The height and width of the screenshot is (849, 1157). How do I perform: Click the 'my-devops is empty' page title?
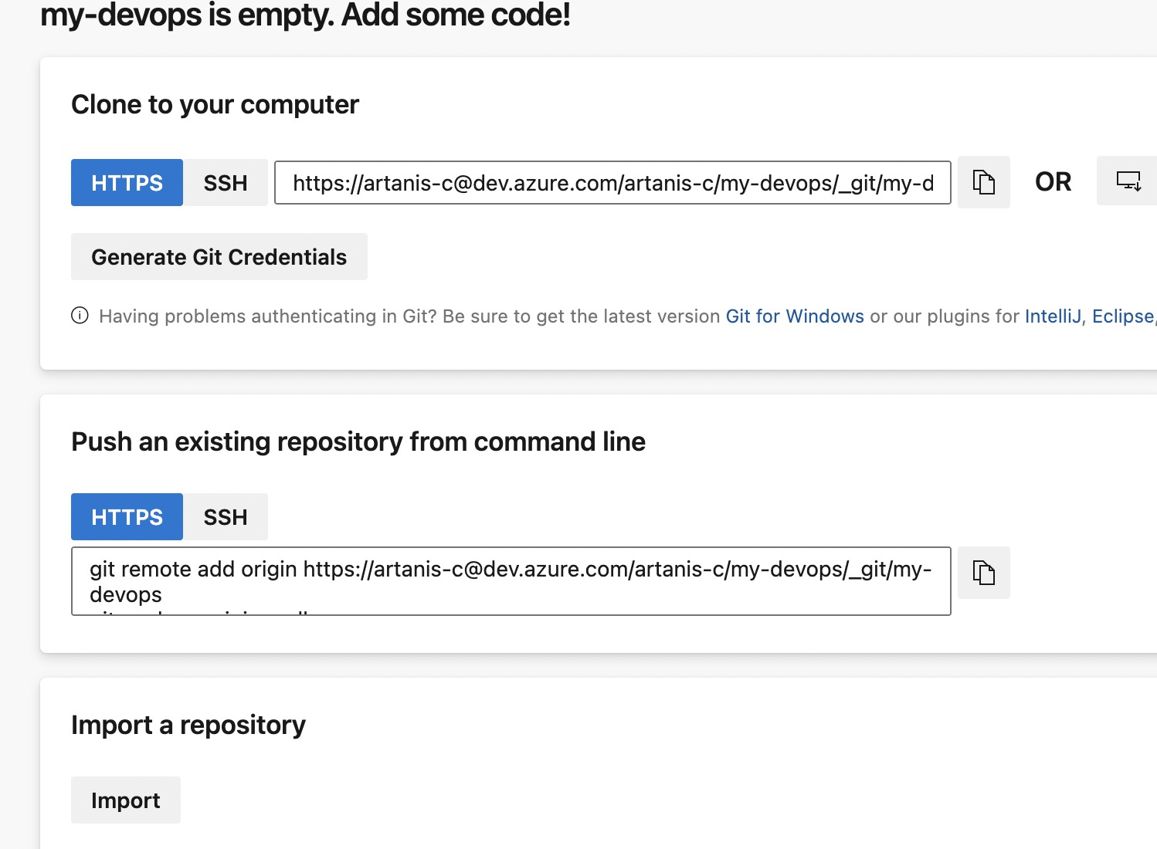tap(305, 15)
